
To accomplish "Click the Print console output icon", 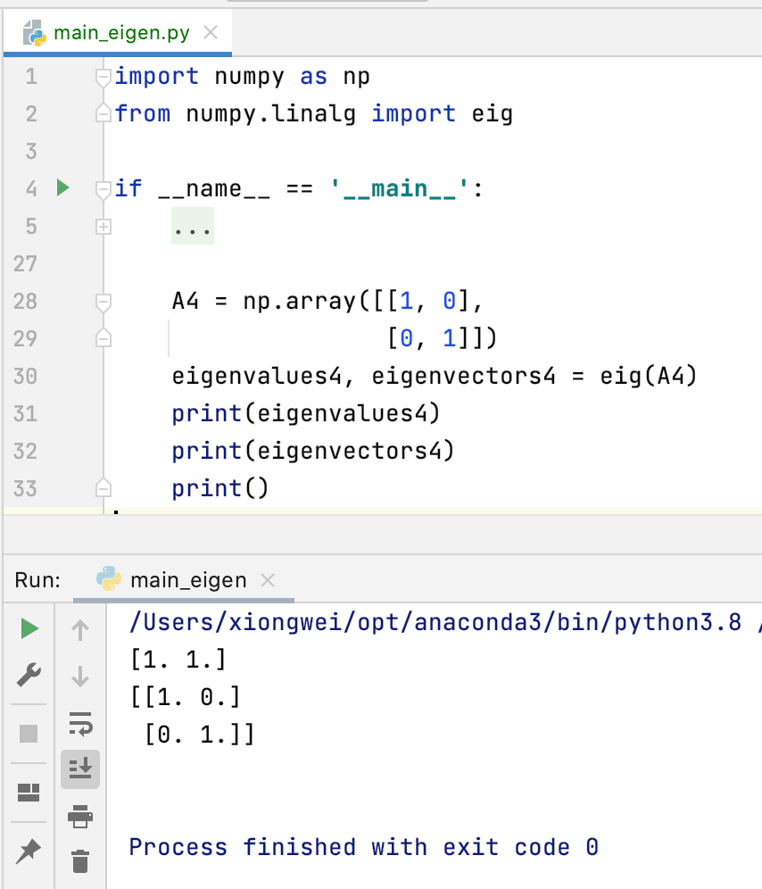I will coord(80,817).
